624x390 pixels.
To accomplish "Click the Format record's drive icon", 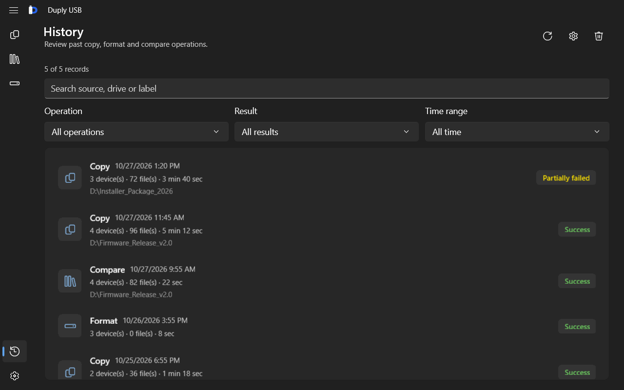I will pyautogui.click(x=70, y=326).
